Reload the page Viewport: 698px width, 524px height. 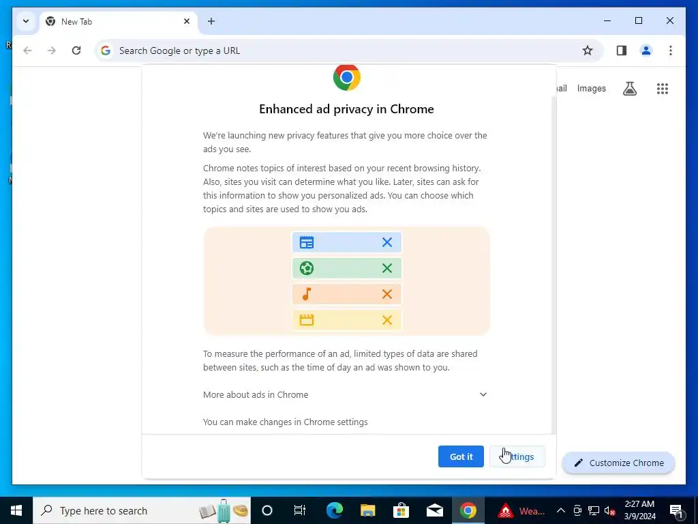tap(76, 50)
